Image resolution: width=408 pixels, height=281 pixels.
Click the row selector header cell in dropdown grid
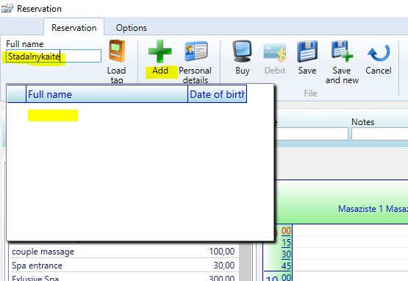16,94
